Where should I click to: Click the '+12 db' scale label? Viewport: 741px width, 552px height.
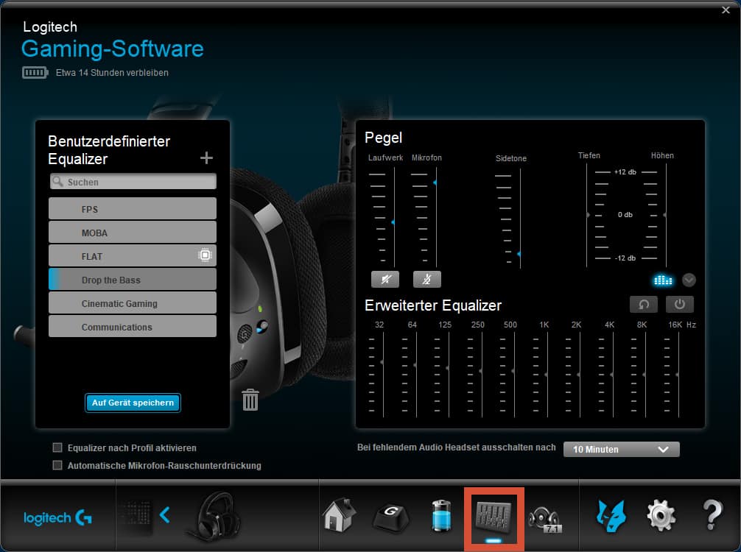click(x=625, y=172)
